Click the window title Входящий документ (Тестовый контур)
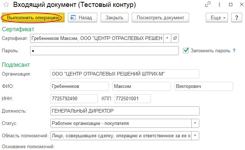245x150 pixels. point(74,5)
